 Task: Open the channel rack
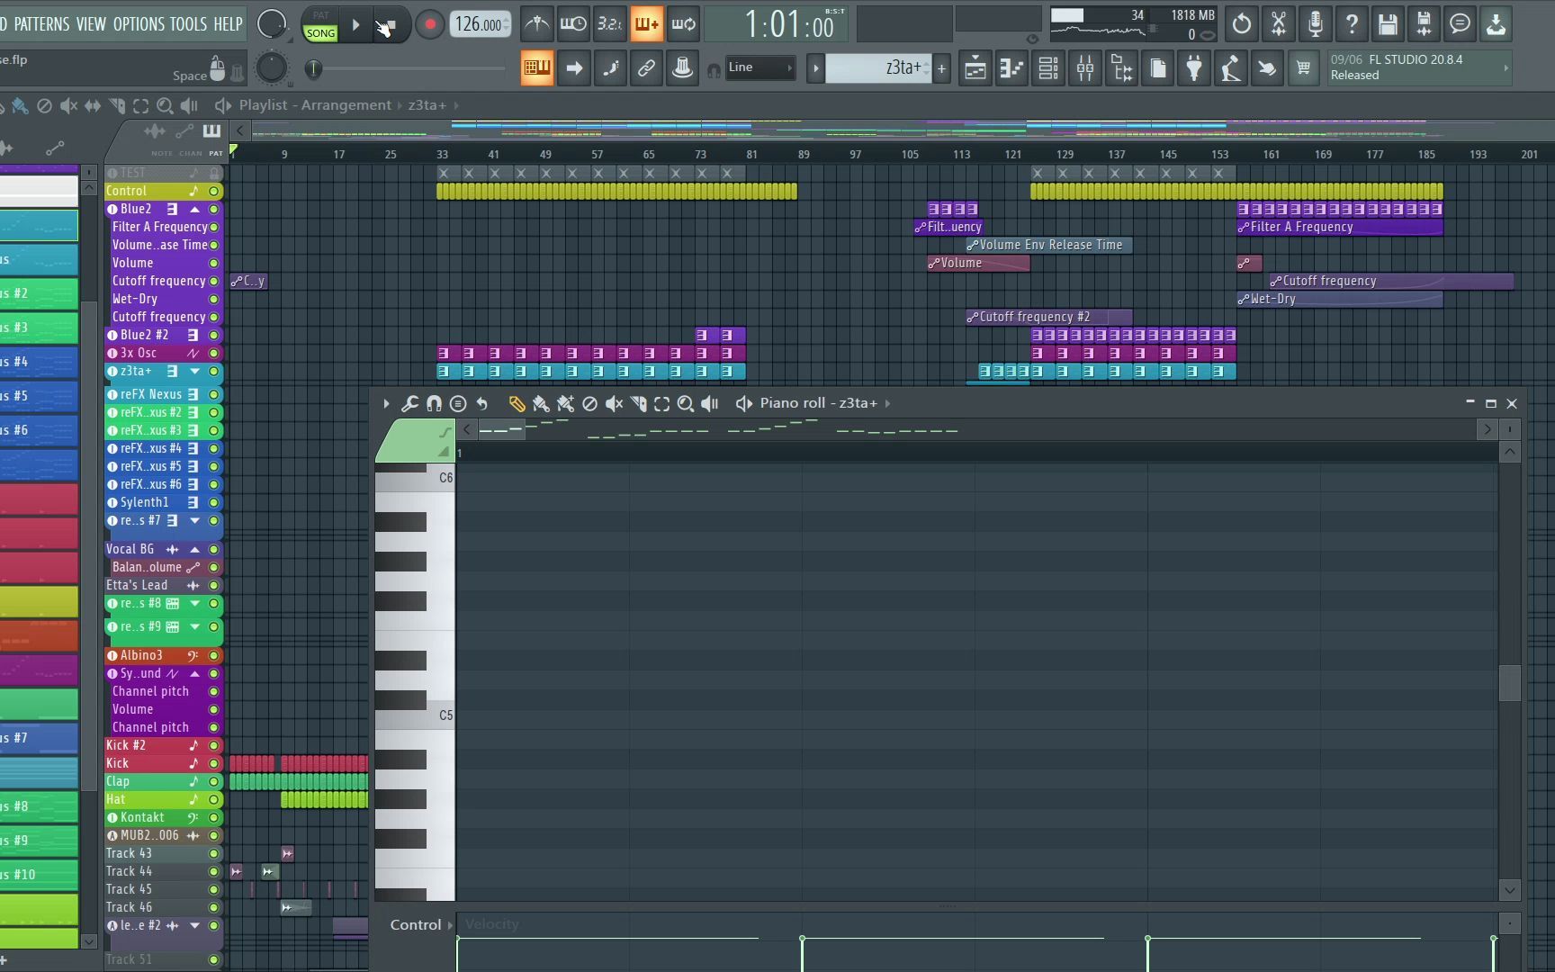(1048, 68)
